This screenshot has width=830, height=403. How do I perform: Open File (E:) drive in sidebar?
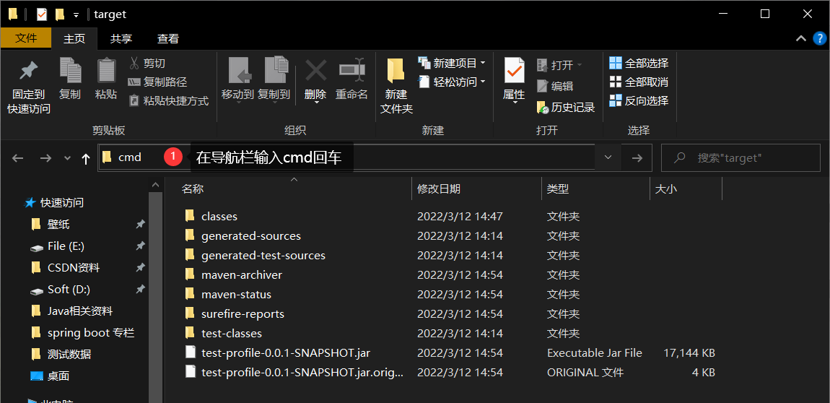66,246
